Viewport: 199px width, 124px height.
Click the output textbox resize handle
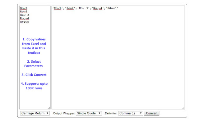183,108
